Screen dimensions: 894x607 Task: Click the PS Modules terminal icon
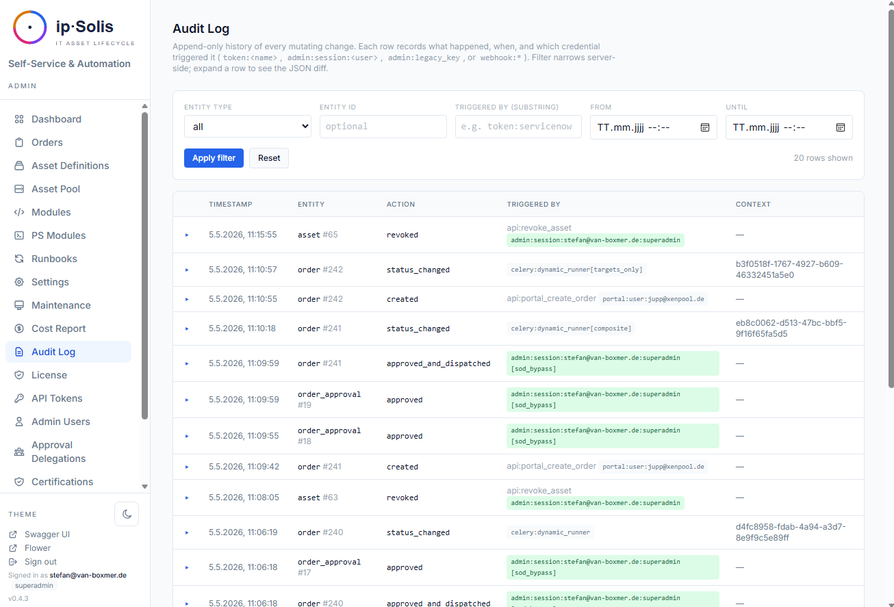[x=19, y=235]
